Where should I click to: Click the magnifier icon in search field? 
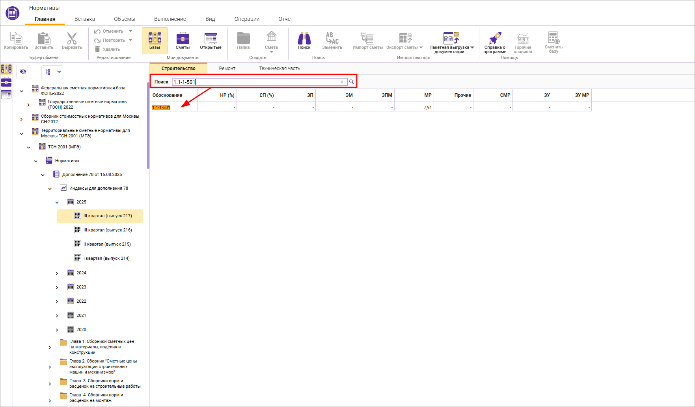[x=351, y=82]
